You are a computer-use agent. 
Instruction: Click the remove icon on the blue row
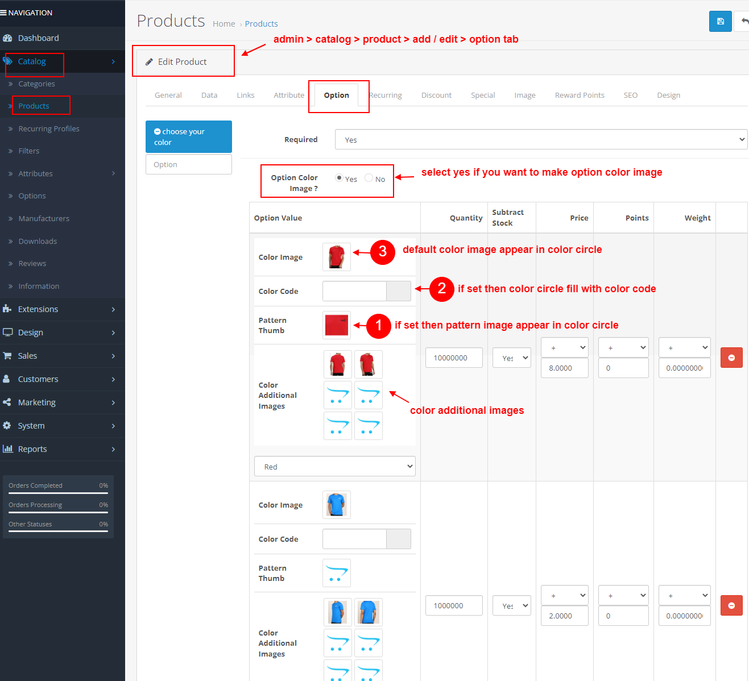click(731, 605)
